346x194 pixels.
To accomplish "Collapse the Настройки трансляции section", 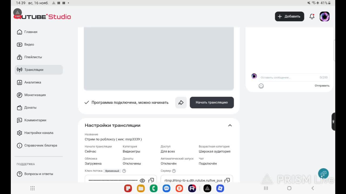I will [230, 125].
